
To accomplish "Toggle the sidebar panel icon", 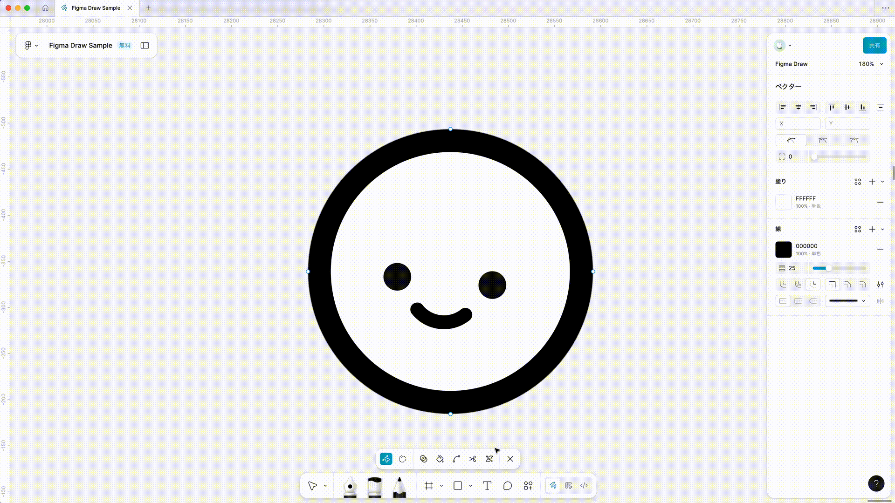I will click(145, 46).
